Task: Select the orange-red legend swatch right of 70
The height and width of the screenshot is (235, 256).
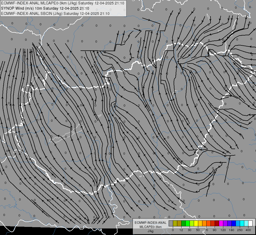Action: coord(208,223)
